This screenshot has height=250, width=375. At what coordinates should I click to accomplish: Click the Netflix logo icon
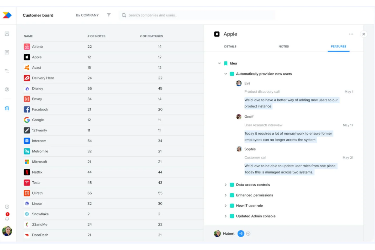[x=27, y=172]
